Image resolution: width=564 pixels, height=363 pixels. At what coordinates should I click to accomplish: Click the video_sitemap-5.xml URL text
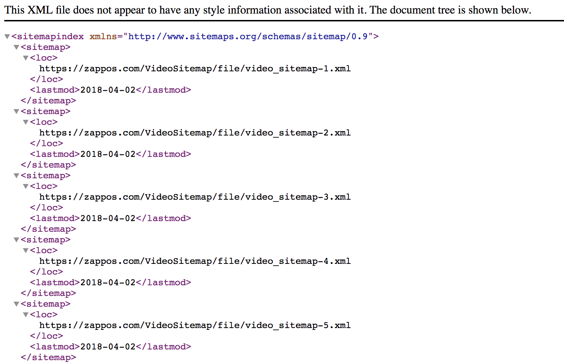[x=195, y=325]
